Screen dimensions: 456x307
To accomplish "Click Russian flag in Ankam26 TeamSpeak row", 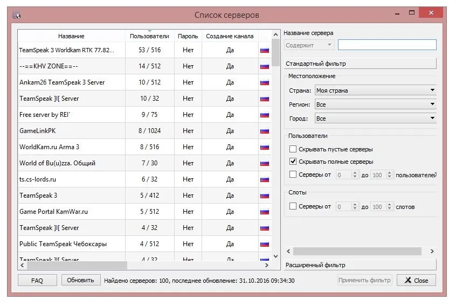I will coord(264,82).
